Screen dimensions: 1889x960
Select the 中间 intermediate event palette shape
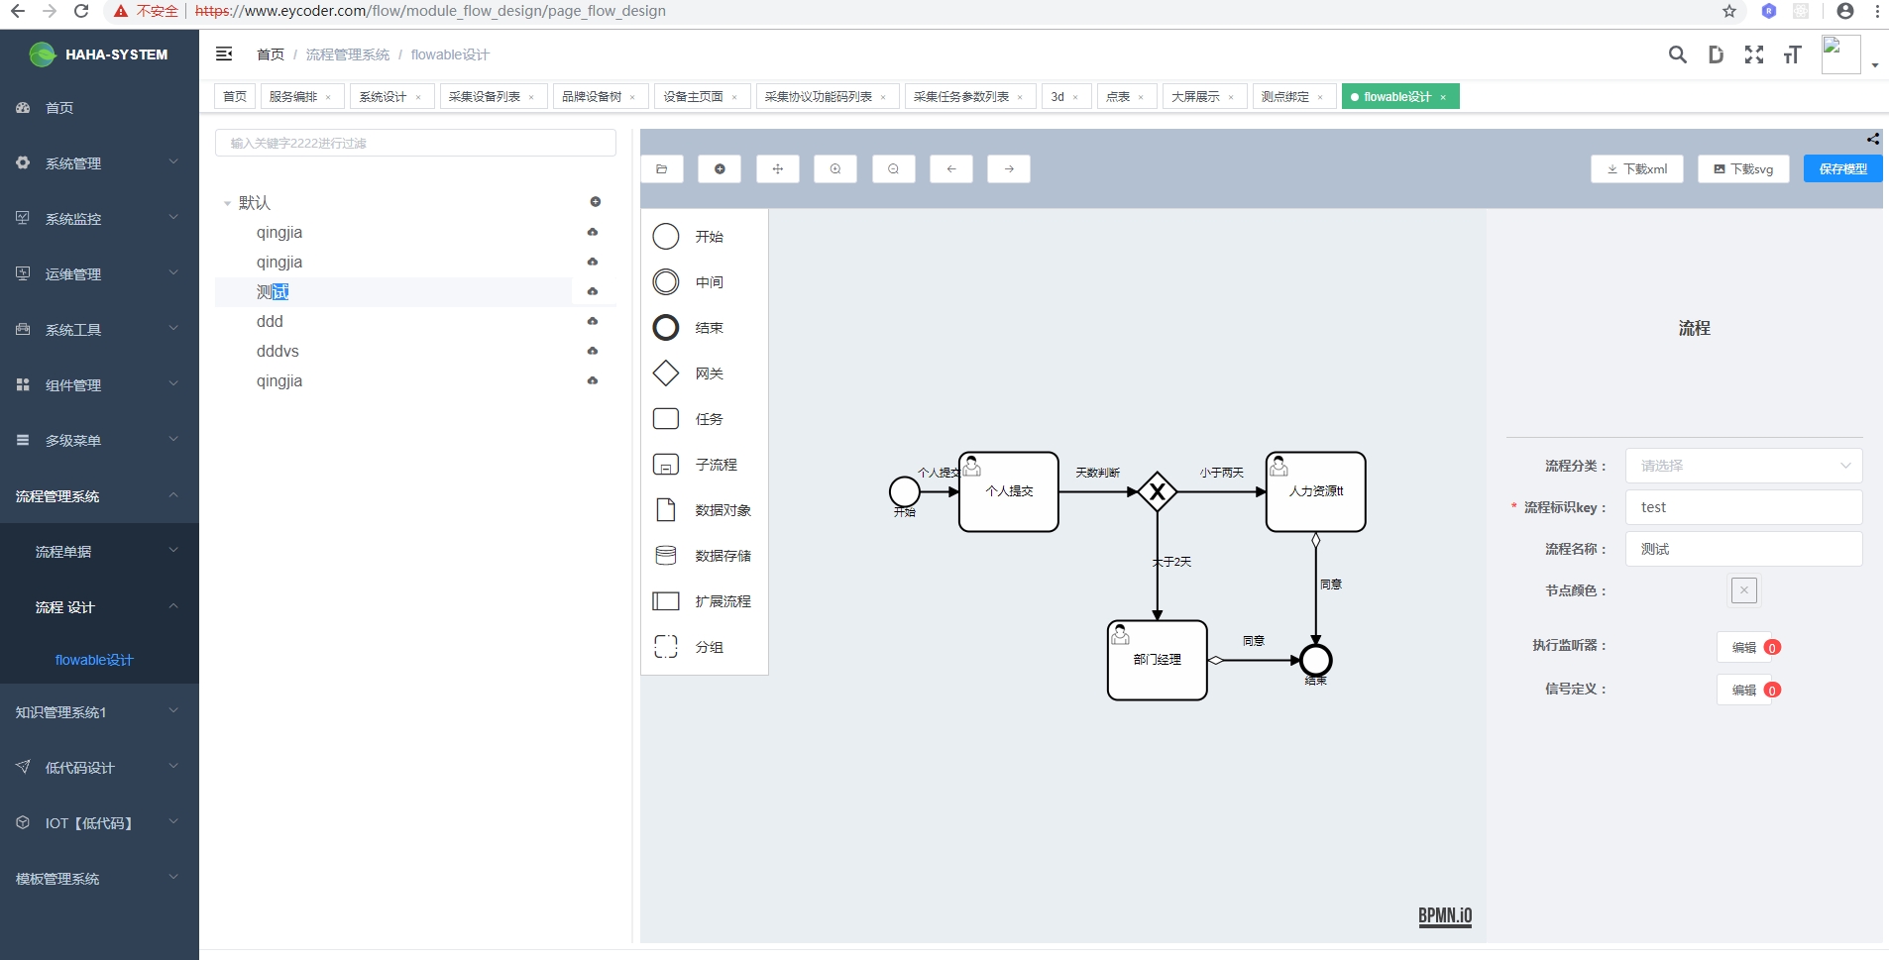666,282
